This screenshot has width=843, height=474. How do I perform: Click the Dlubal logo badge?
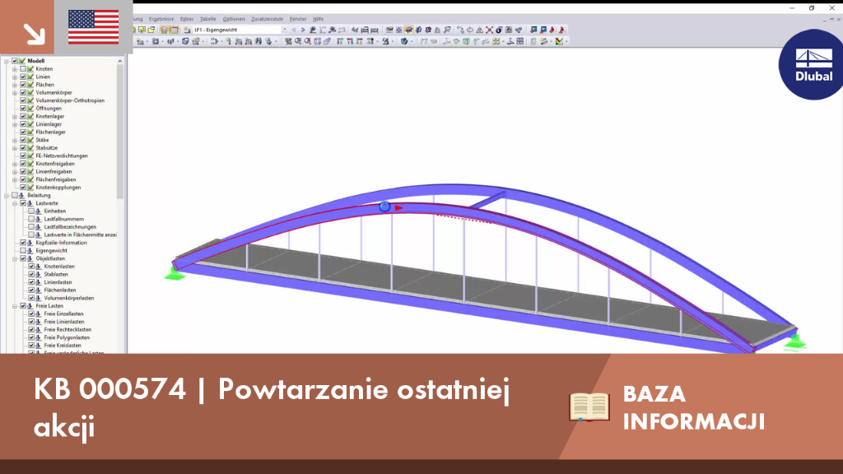coord(811,64)
